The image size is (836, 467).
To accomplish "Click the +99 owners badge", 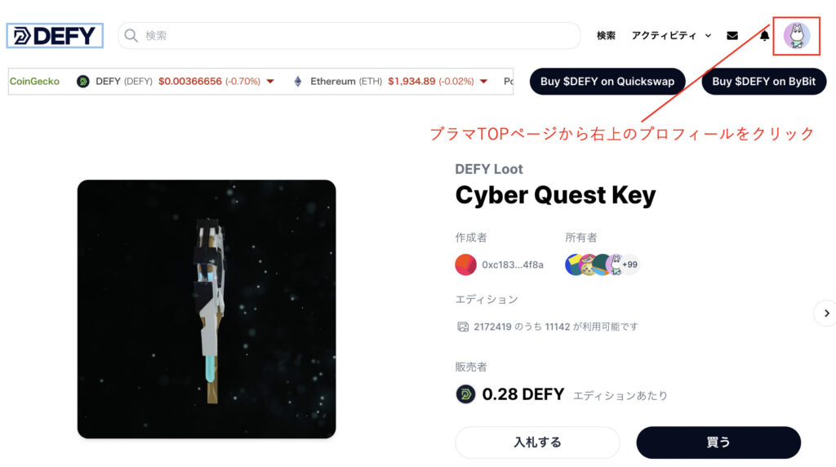I will (629, 265).
